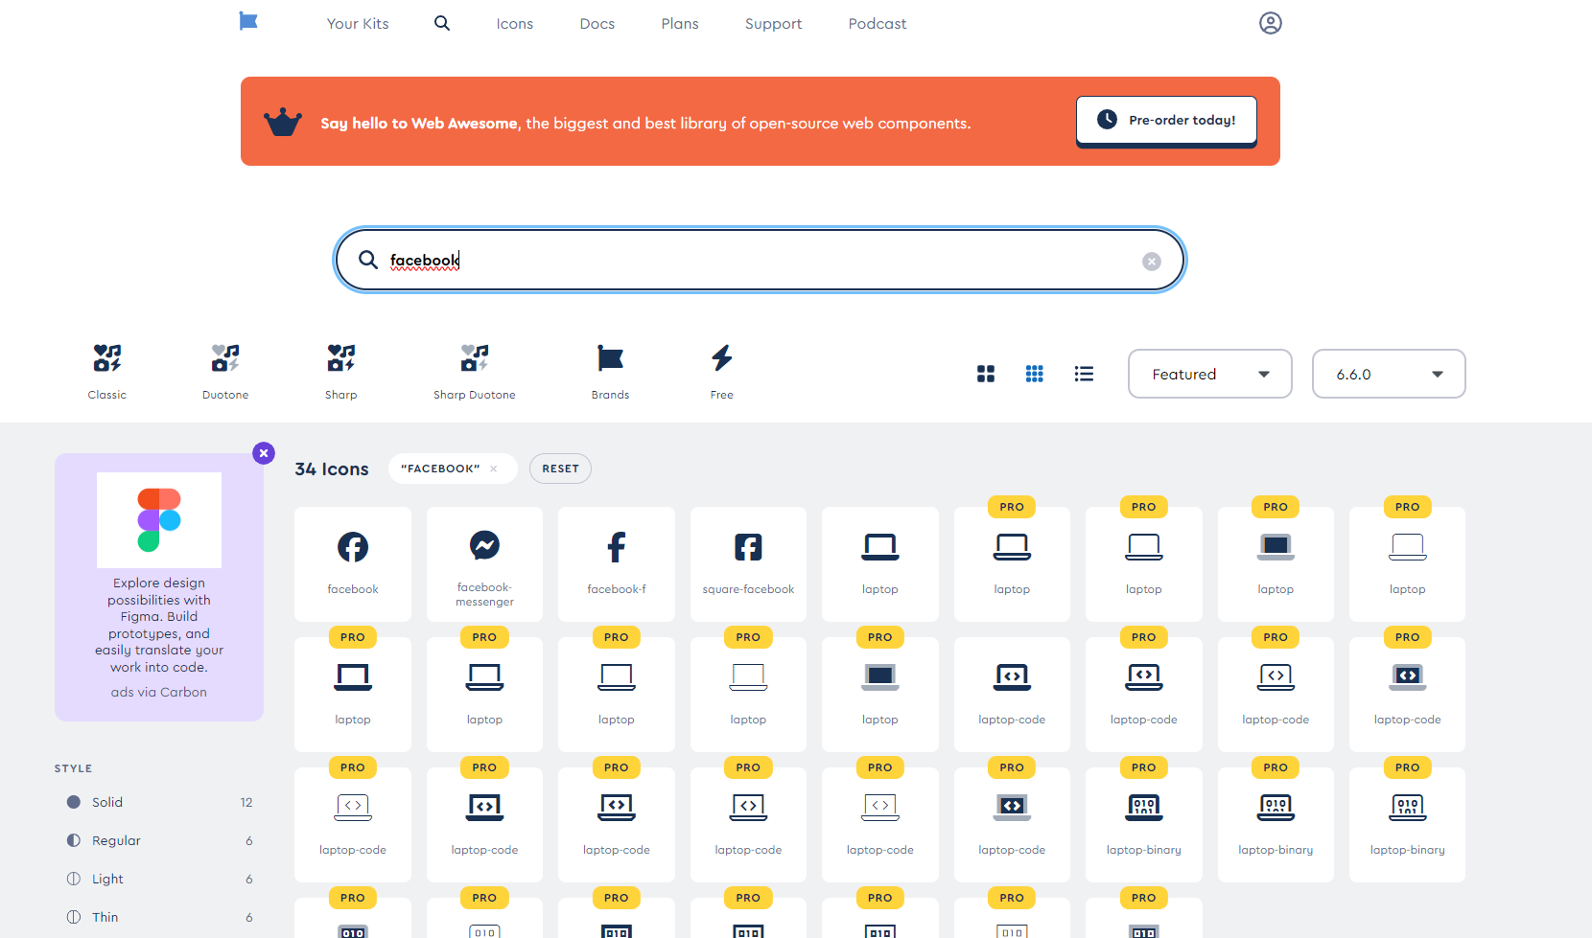Open the square-facebook icon card
This screenshot has height=938, width=1592.
coord(748,563)
